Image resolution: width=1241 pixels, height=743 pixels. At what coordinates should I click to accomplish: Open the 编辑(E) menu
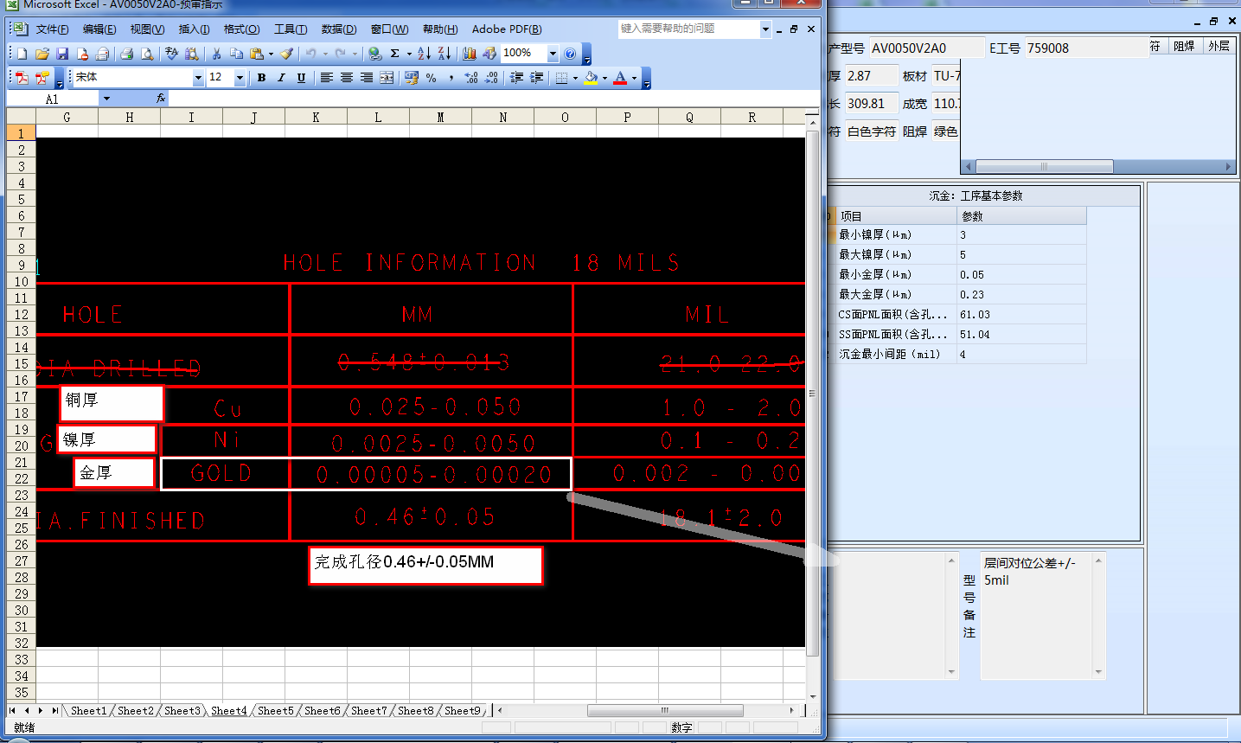pyautogui.click(x=99, y=29)
